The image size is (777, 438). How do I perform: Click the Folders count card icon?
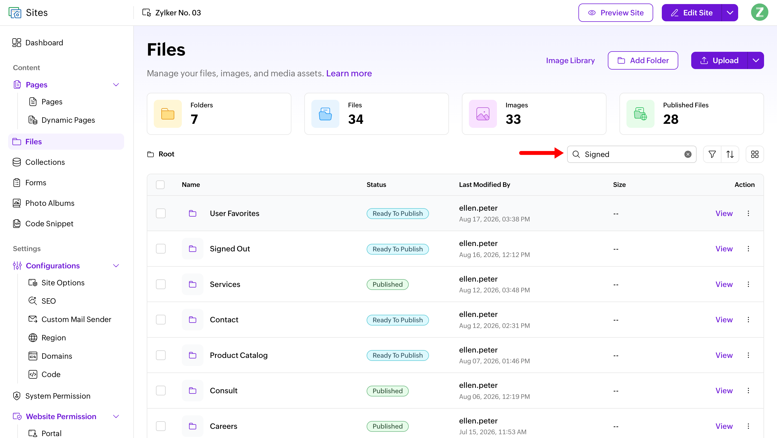pyautogui.click(x=168, y=114)
